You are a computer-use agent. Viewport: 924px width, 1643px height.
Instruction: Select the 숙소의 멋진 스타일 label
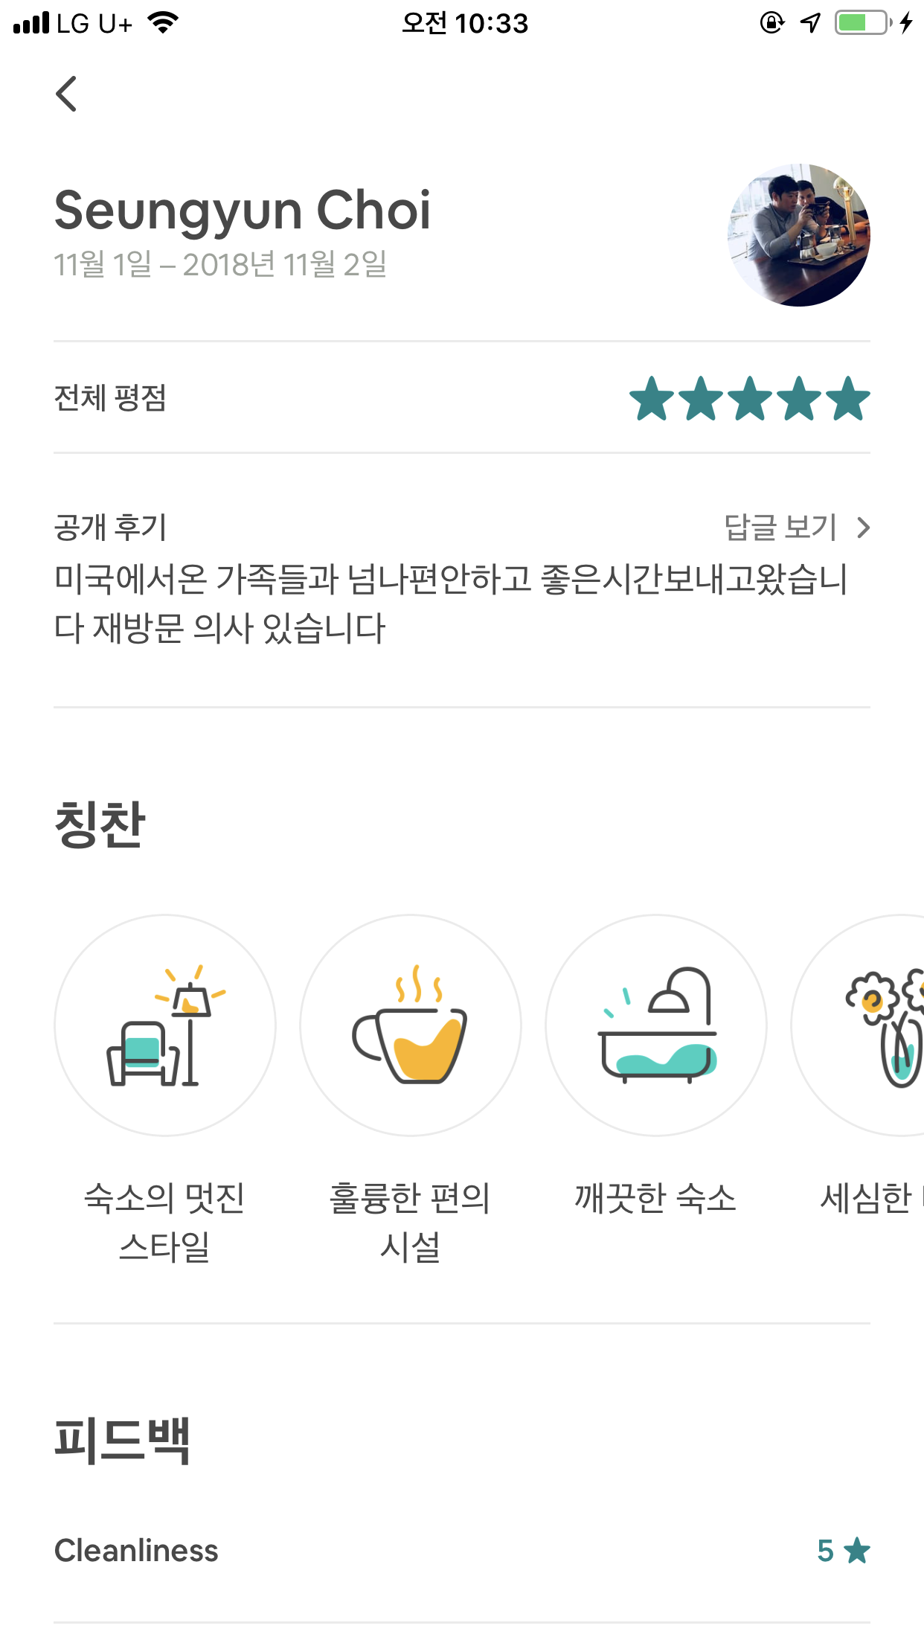click(x=164, y=1222)
